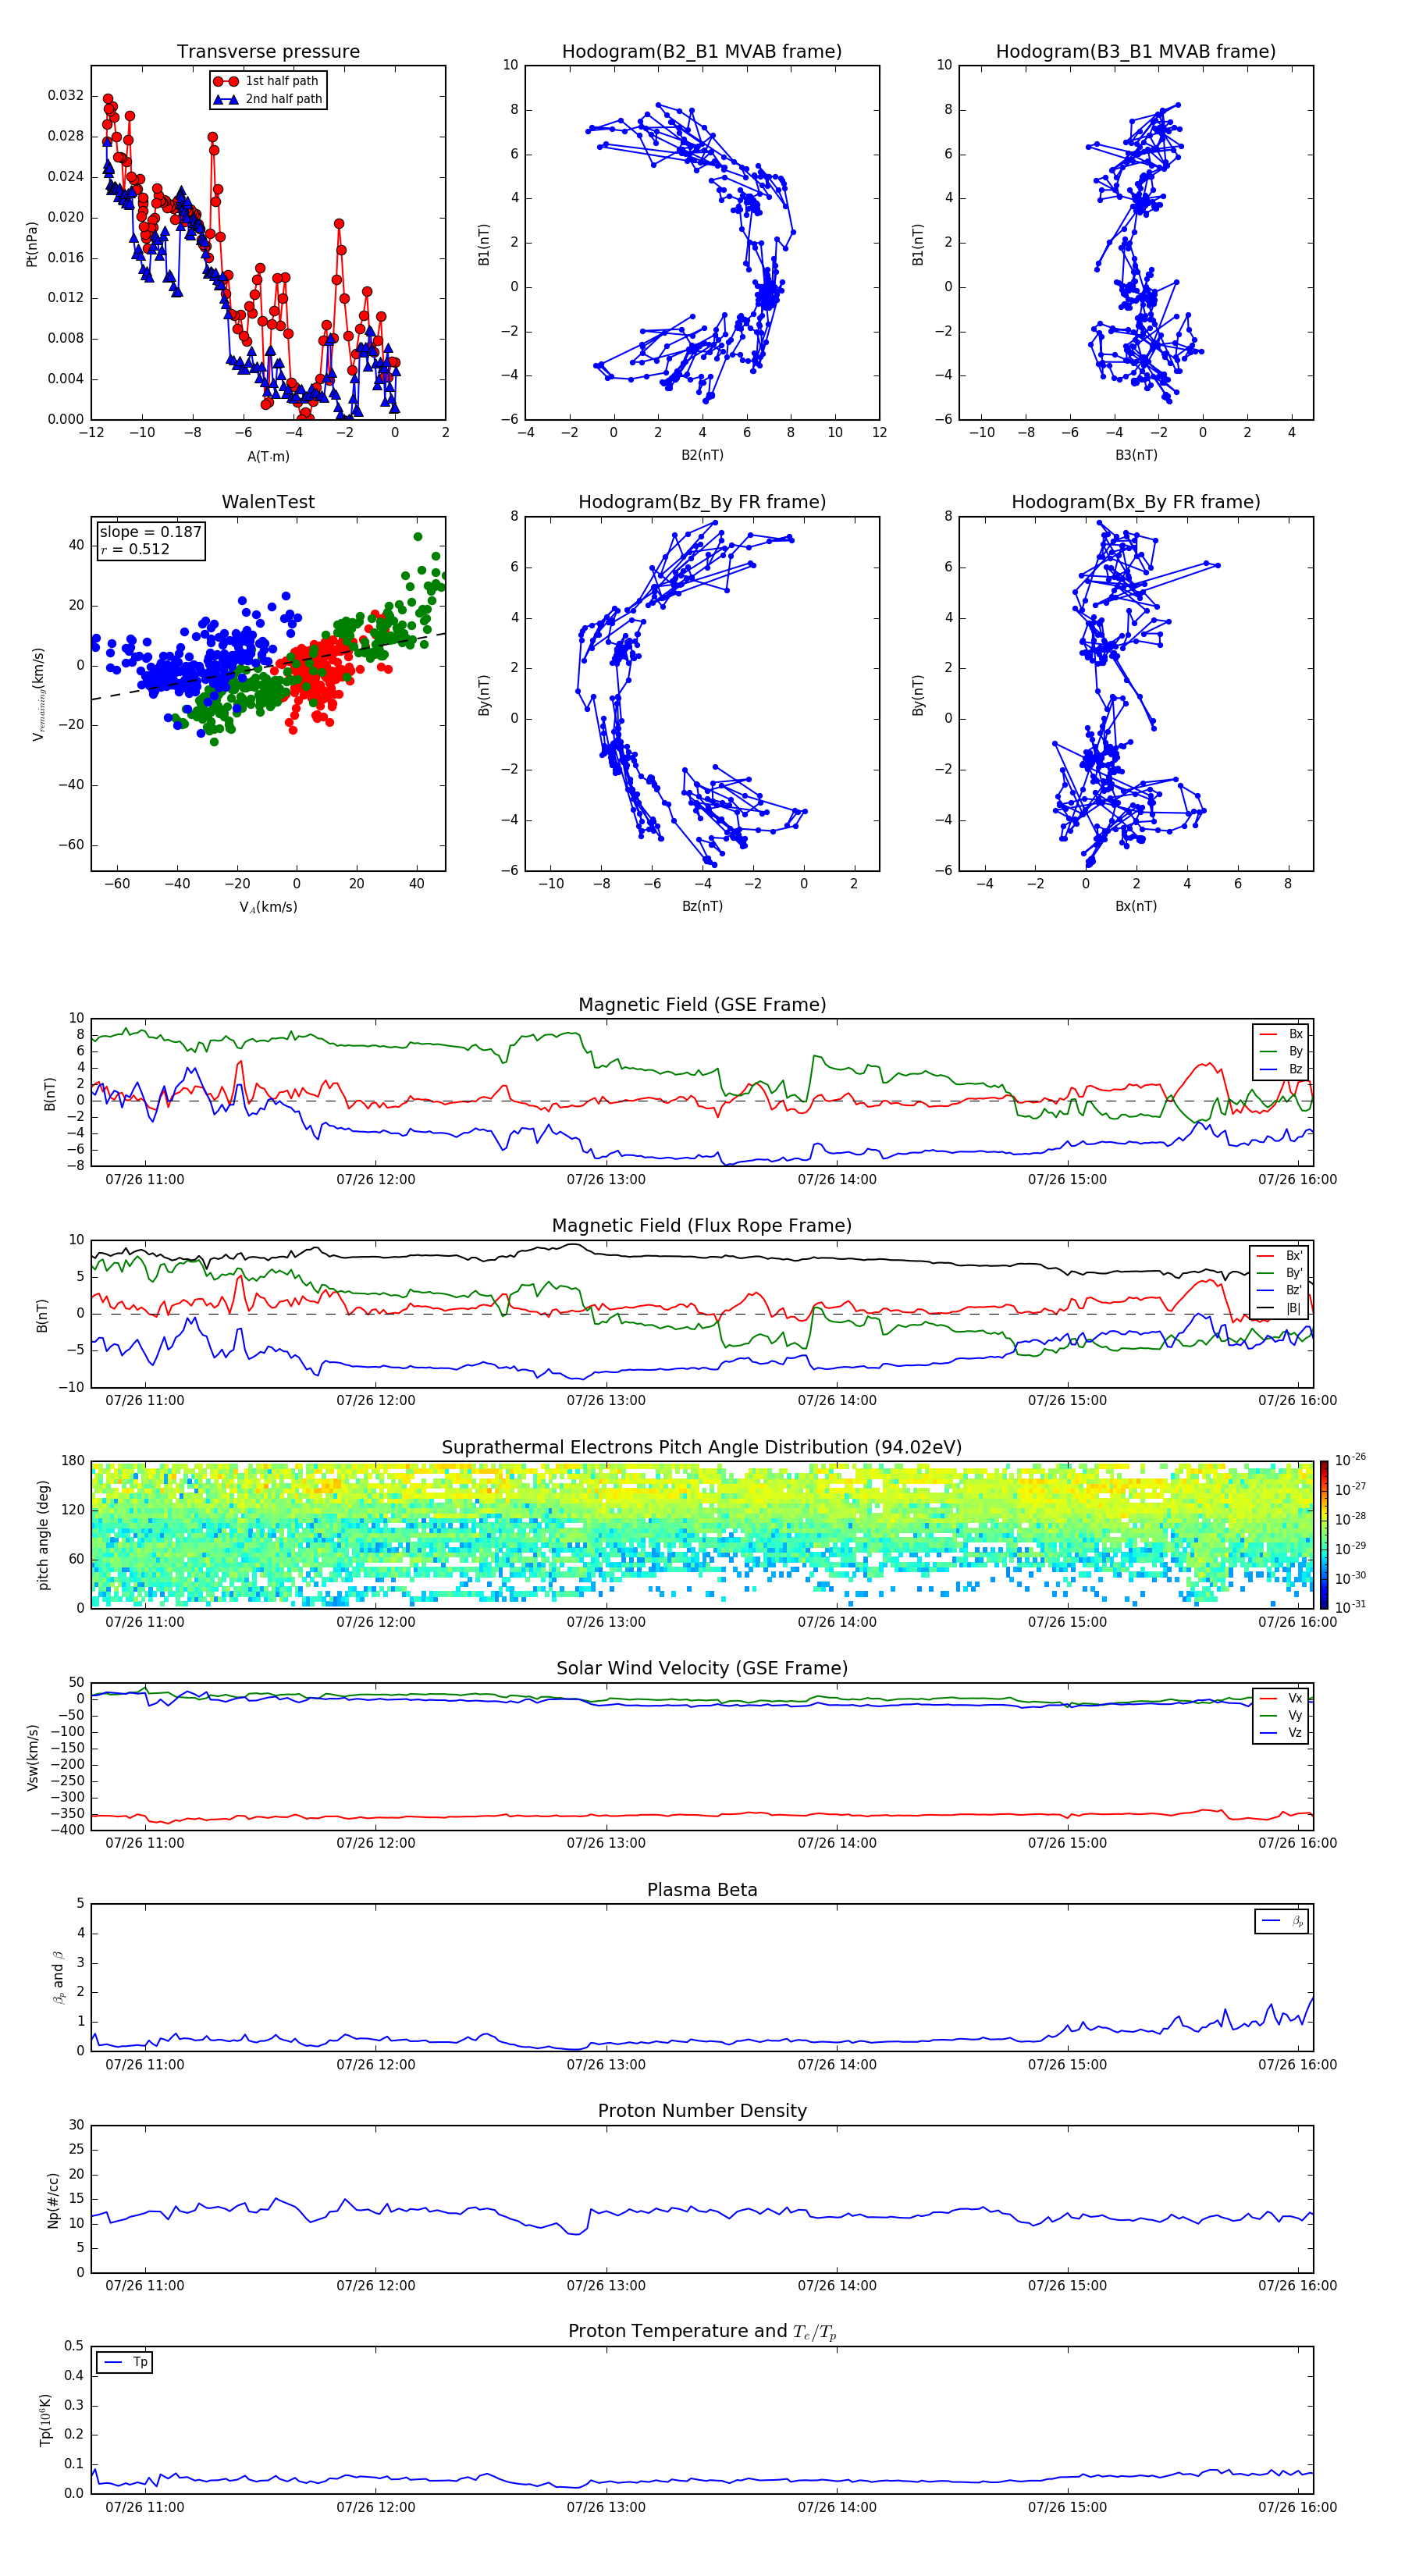Click the "Bx'" entry in flux rope legend
This screenshot has width=1405, height=2576.
tap(1279, 1256)
